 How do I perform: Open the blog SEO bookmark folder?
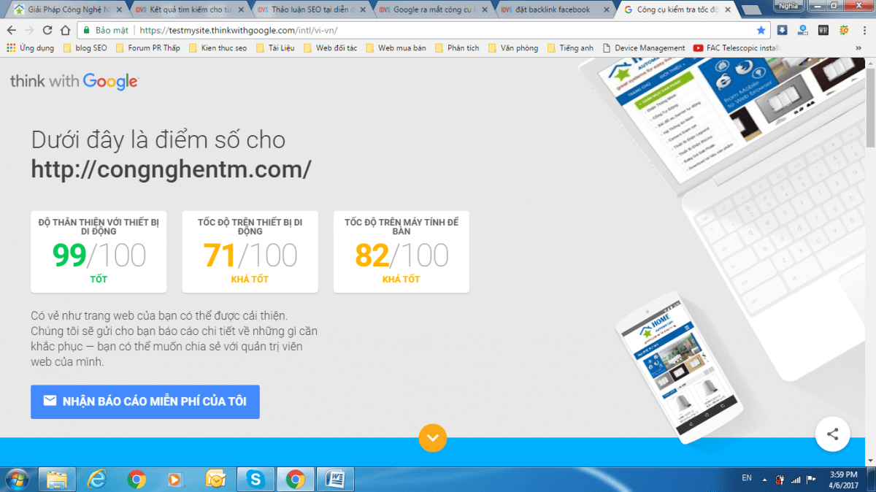tap(86, 48)
